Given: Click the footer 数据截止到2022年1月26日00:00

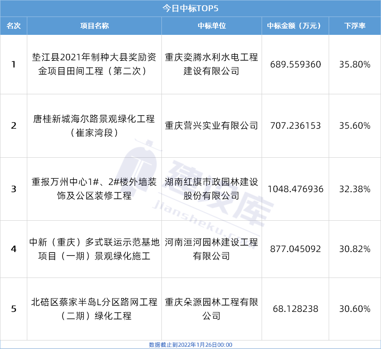Looking at the screenshot, I should (x=190, y=345).
